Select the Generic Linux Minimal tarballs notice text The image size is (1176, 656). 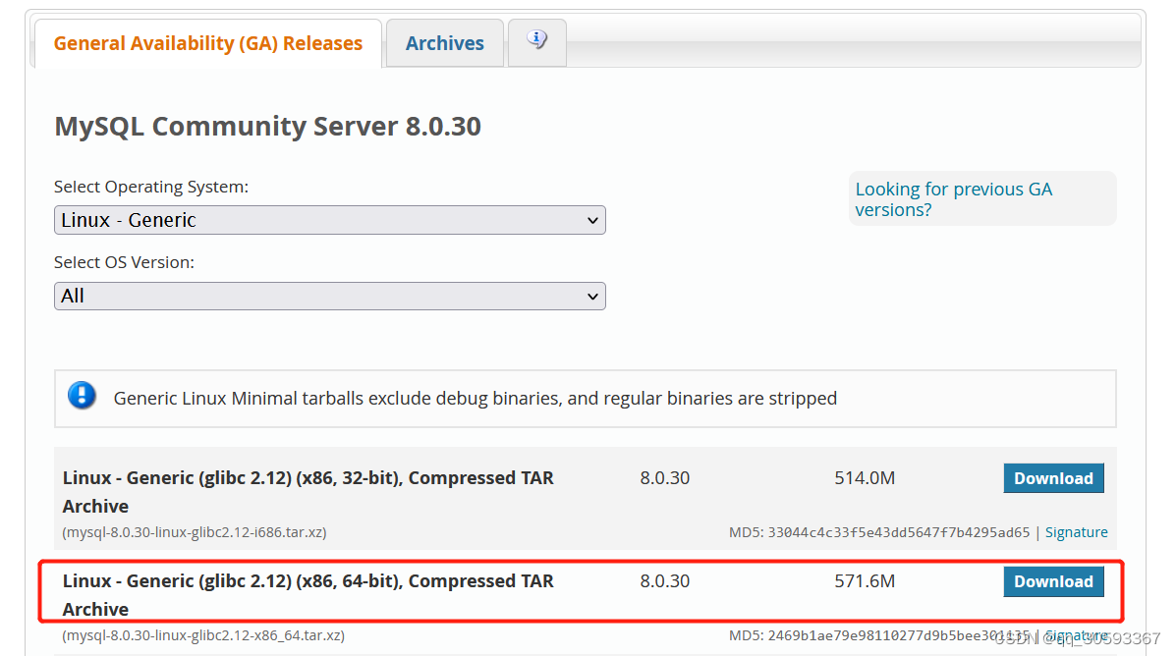coord(475,398)
